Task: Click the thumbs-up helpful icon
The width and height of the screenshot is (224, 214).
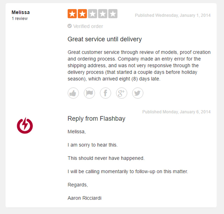Action: pyautogui.click(x=73, y=93)
